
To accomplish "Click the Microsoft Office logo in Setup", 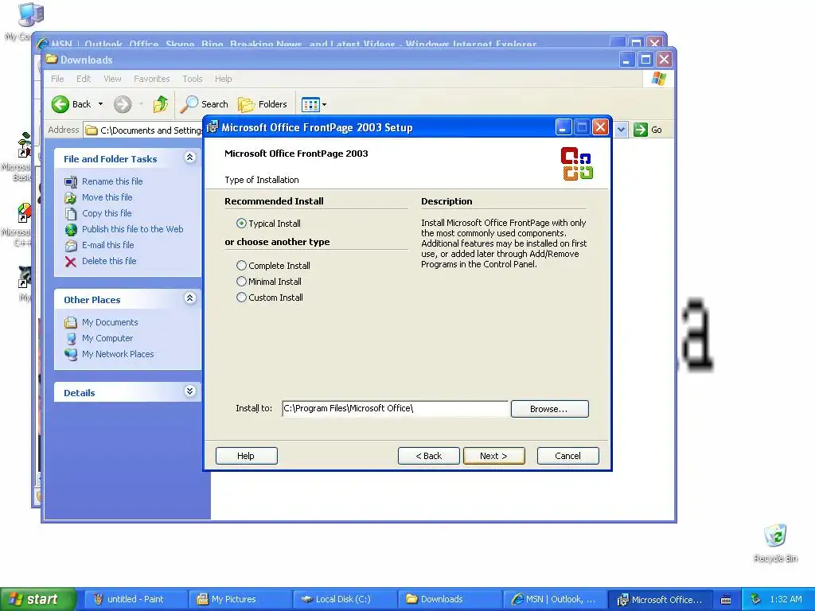I will [577, 164].
